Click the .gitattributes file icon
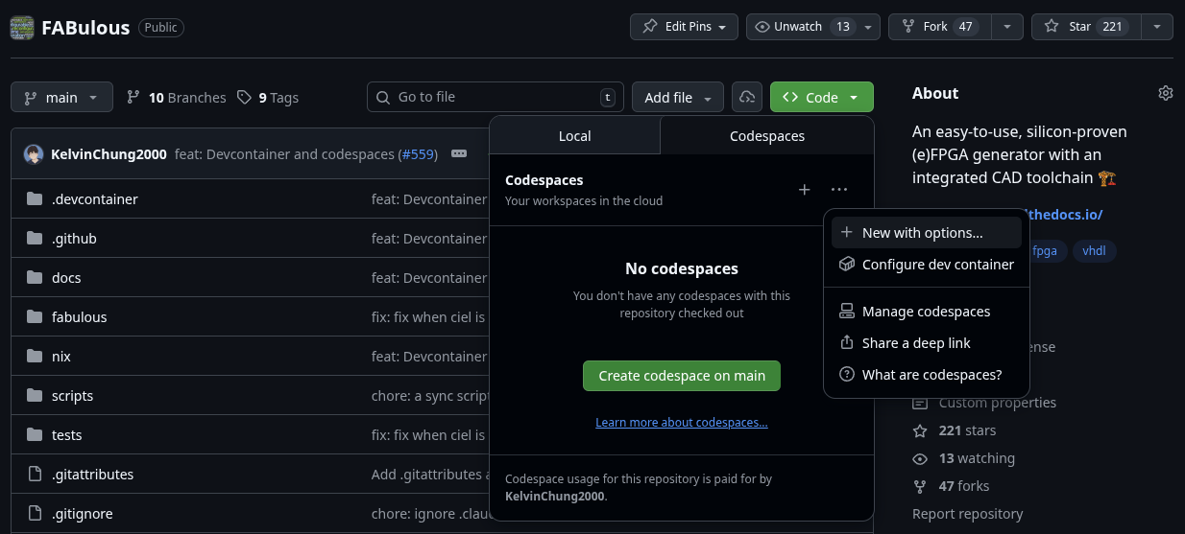This screenshot has width=1185, height=534. 36,475
